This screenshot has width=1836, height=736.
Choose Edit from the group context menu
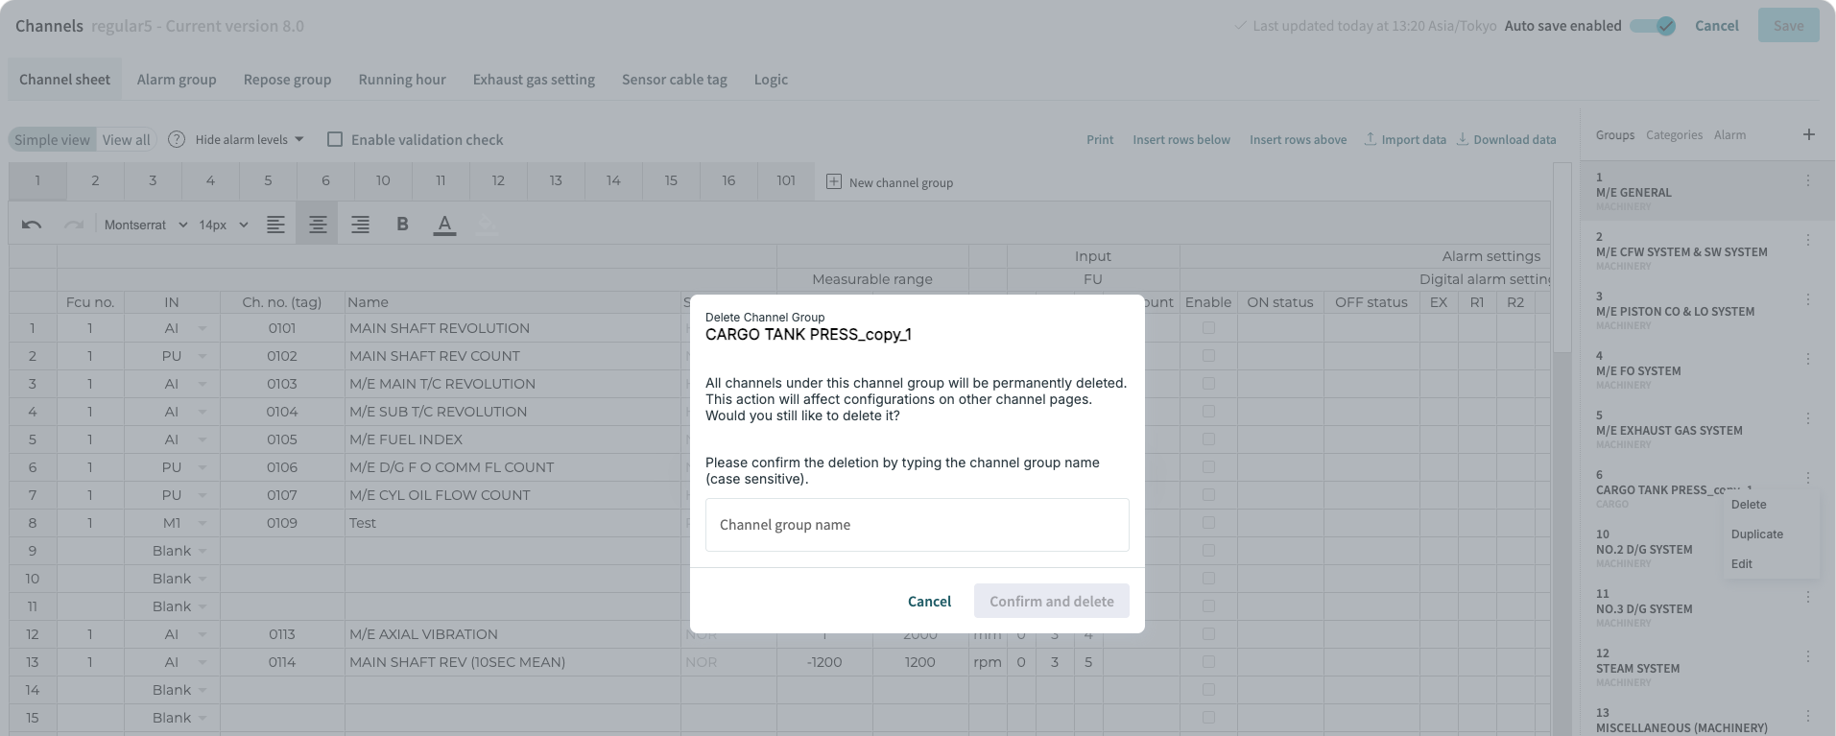tap(1742, 564)
